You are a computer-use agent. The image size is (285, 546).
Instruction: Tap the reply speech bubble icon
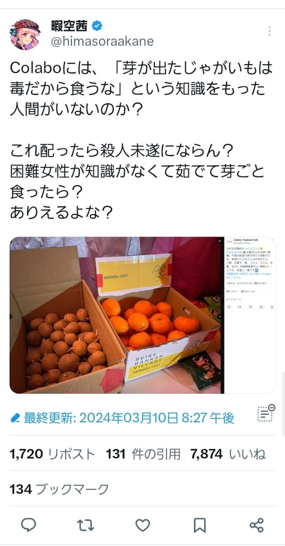[29, 525]
